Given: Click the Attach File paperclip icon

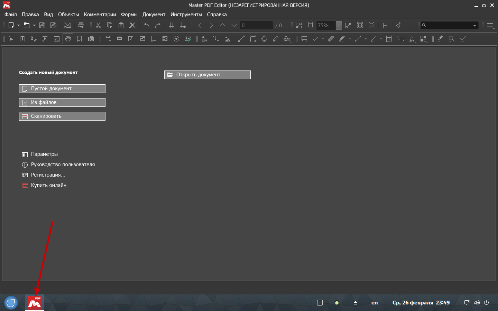Looking at the screenshot, I should 331,39.
